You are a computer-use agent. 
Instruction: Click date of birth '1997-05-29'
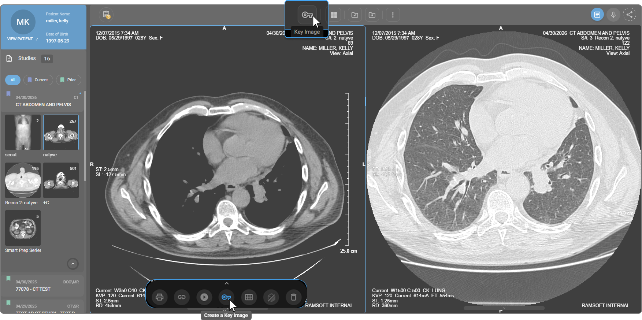(57, 41)
